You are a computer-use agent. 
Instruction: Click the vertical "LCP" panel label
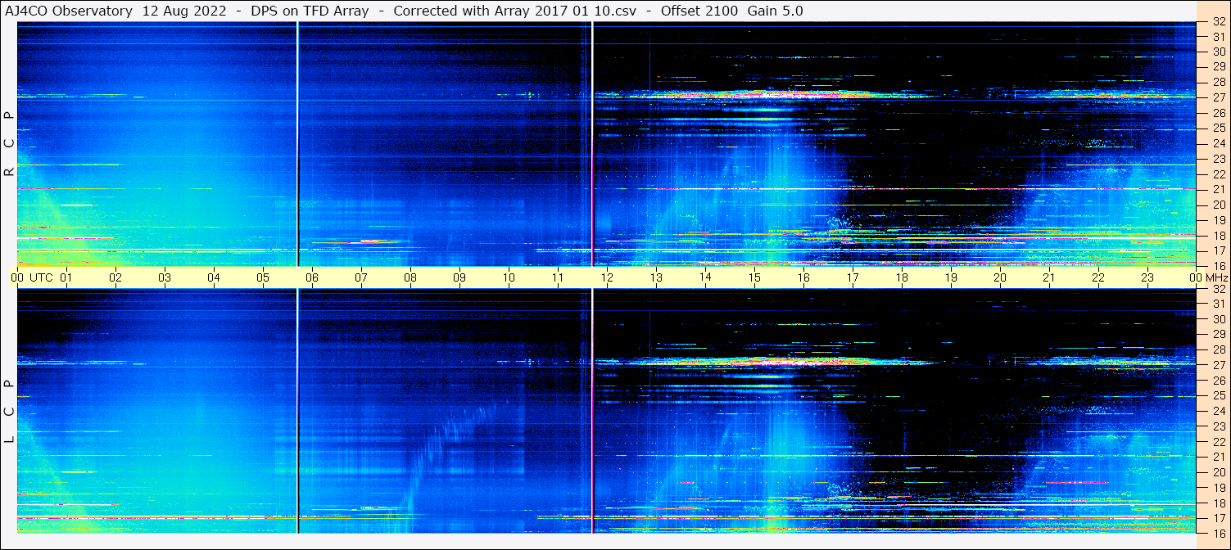[9, 412]
